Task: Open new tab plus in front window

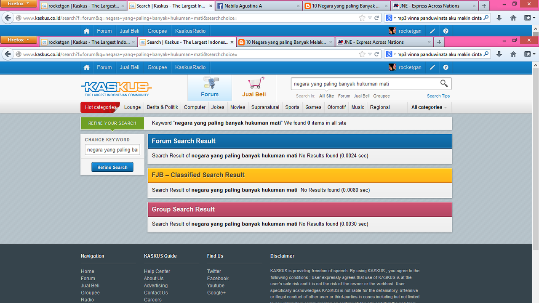Action: (439, 42)
